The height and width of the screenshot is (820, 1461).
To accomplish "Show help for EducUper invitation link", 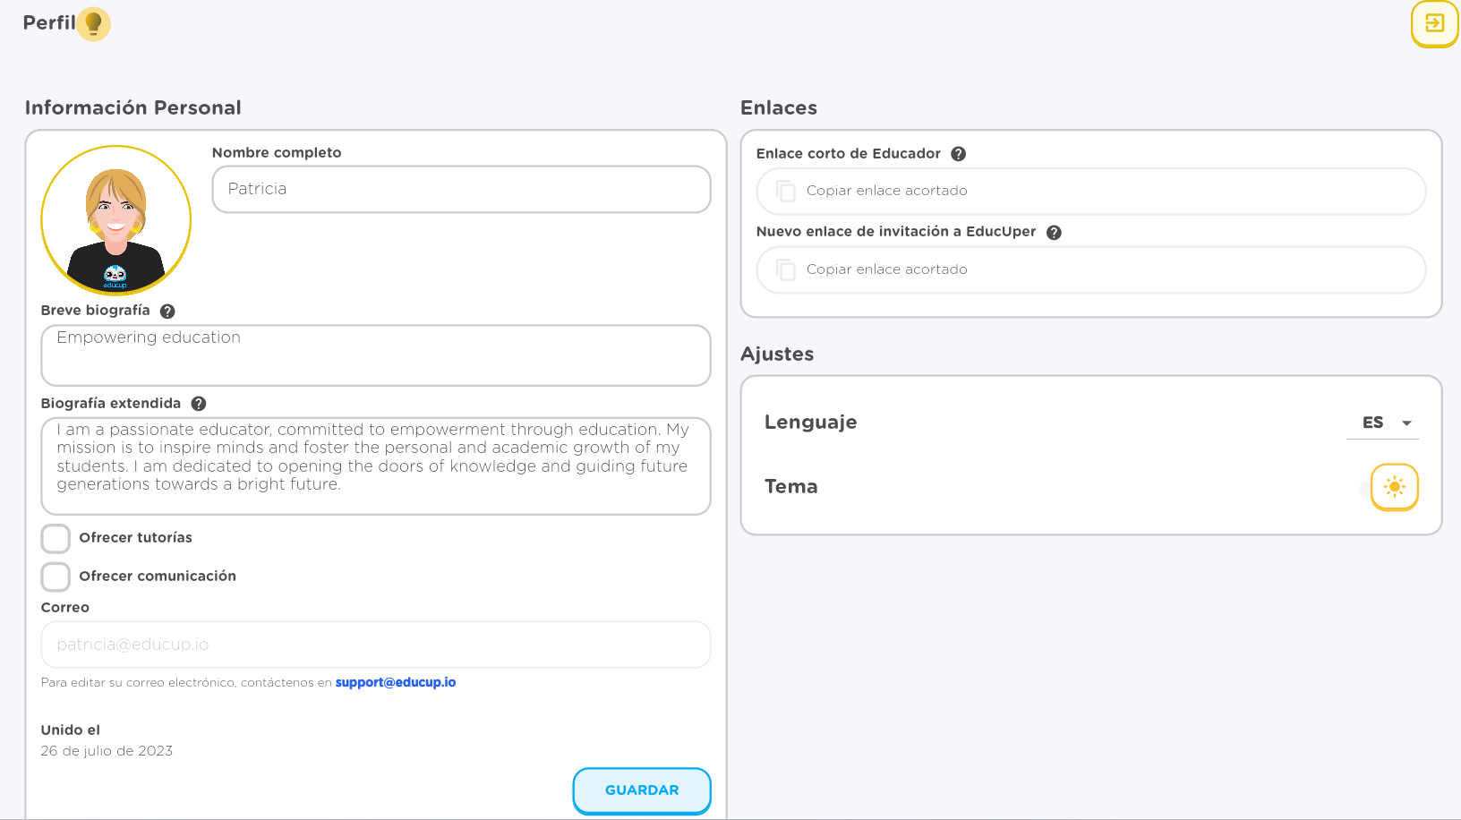I will (x=1054, y=233).
